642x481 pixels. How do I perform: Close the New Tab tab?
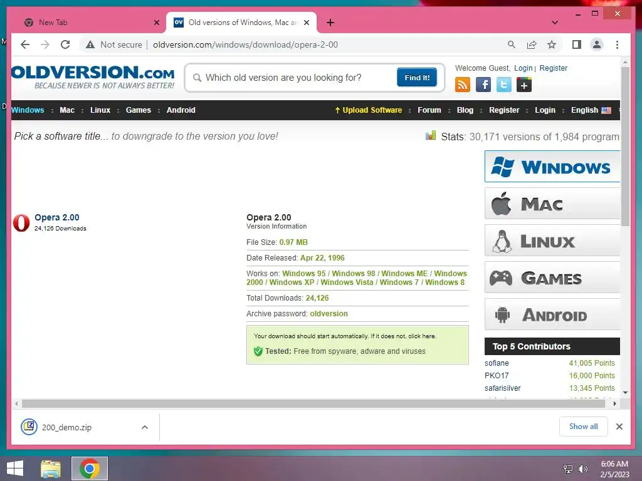click(x=156, y=23)
